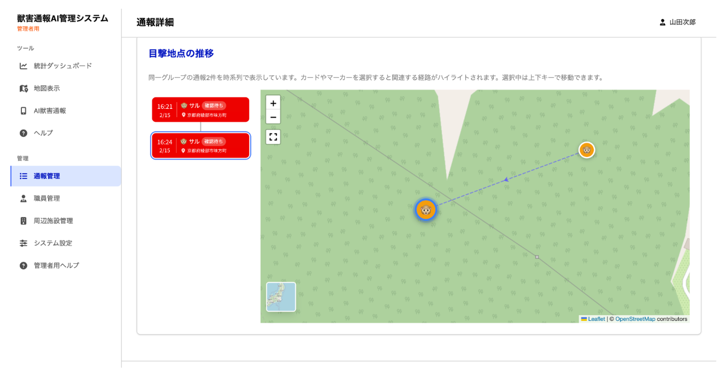The width and height of the screenshot is (727, 368).
Task: Select the 16:21 サル sighting card
Action: pos(200,109)
